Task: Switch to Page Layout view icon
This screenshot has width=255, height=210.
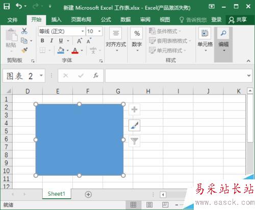Action: coord(149,205)
